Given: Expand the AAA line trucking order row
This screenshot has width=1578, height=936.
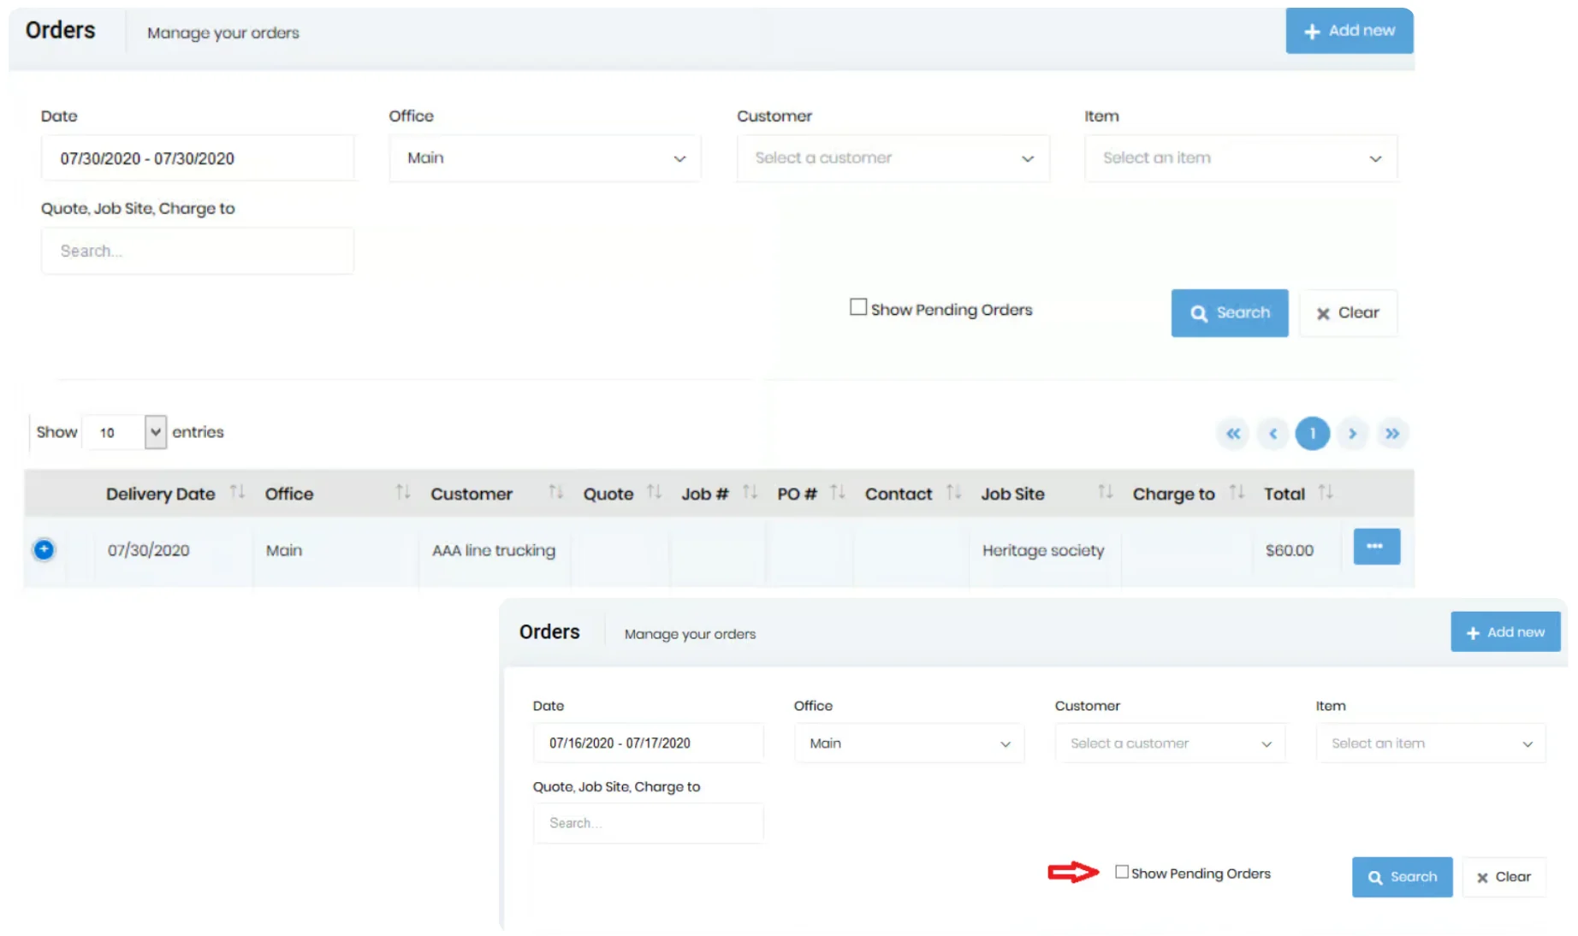Looking at the screenshot, I should (44, 549).
